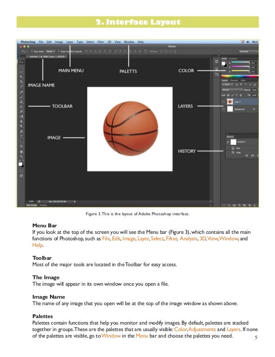Image resolution: width=275 pixels, height=357 pixels.
Task: Select the Crop tool
Action: point(21,82)
